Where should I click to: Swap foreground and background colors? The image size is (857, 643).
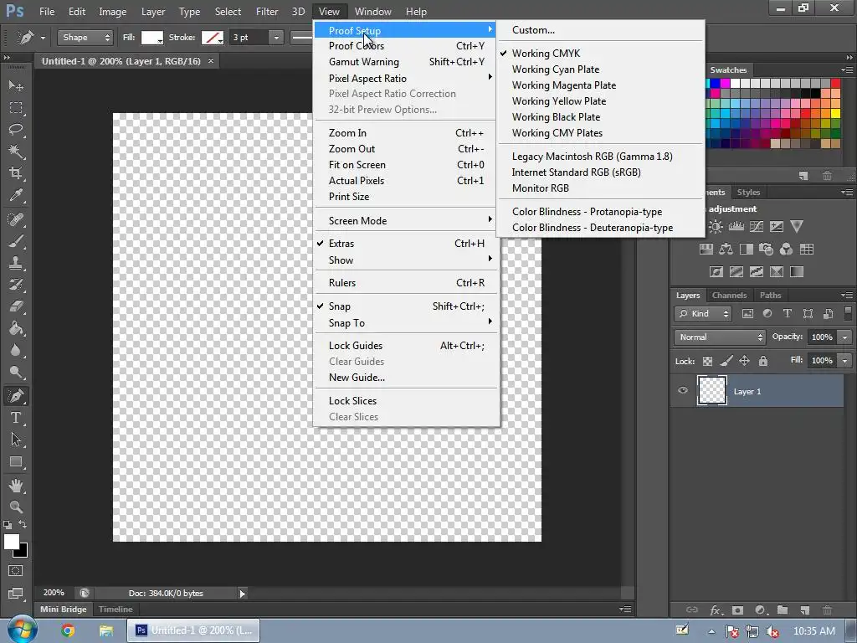pos(23,524)
